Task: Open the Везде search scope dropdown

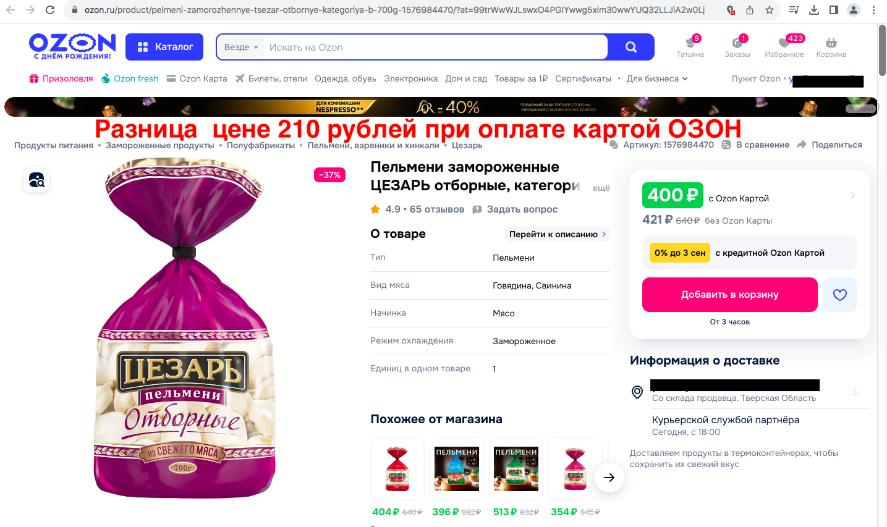Action: (x=241, y=47)
